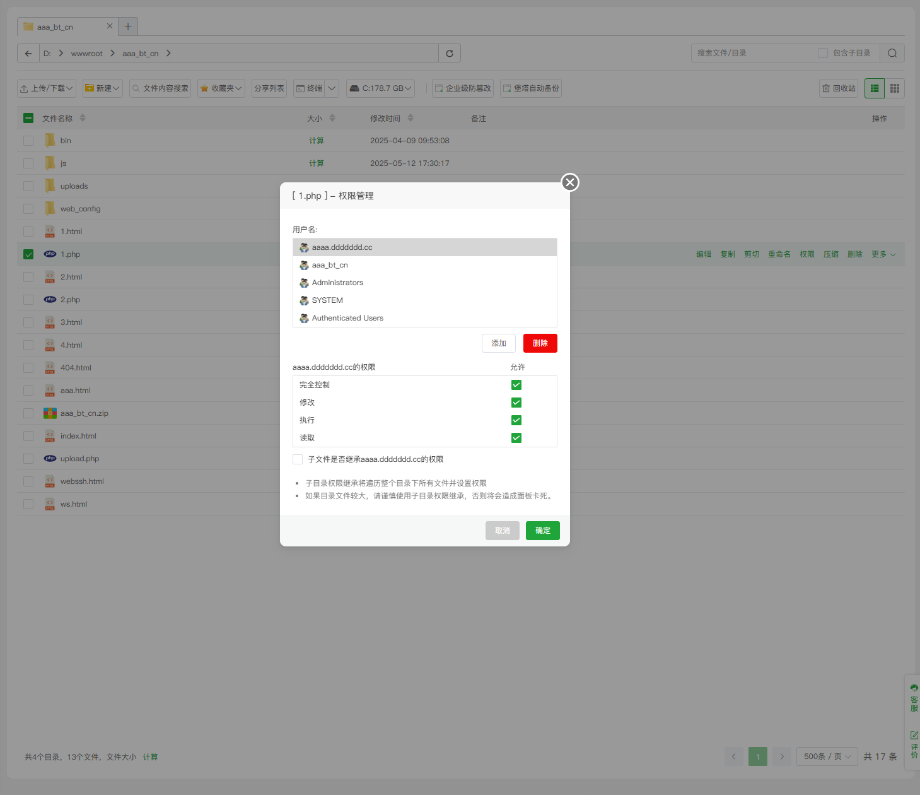This screenshot has width=920, height=795.
Task: Select SYSTEM user in the list
Action: click(327, 300)
